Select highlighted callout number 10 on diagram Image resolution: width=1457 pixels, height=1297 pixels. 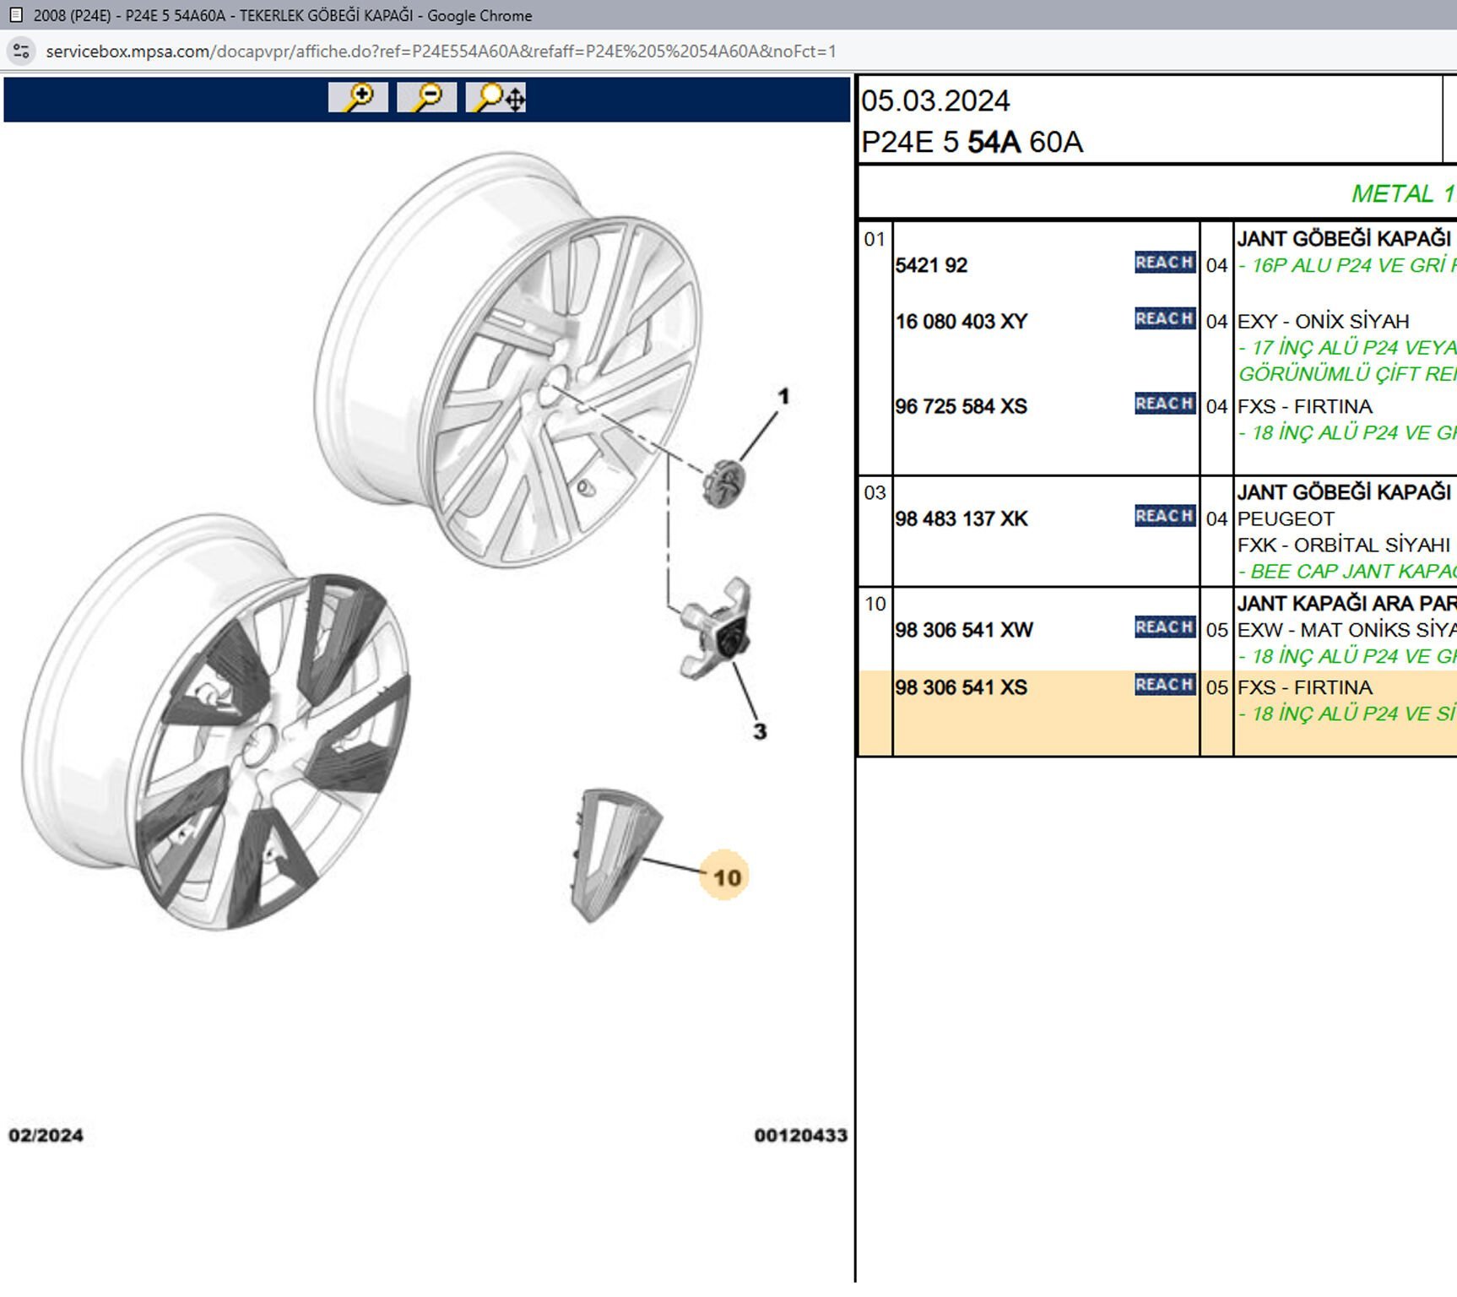click(725, 877)
